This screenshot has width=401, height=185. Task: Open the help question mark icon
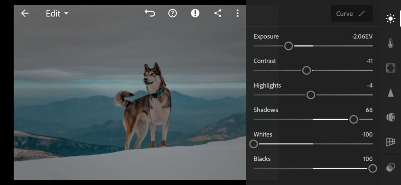click(173, 13)
